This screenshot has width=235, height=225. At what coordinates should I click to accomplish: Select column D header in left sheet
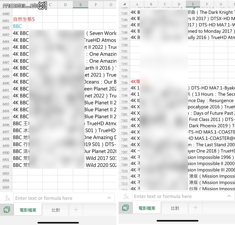[65, 5]
